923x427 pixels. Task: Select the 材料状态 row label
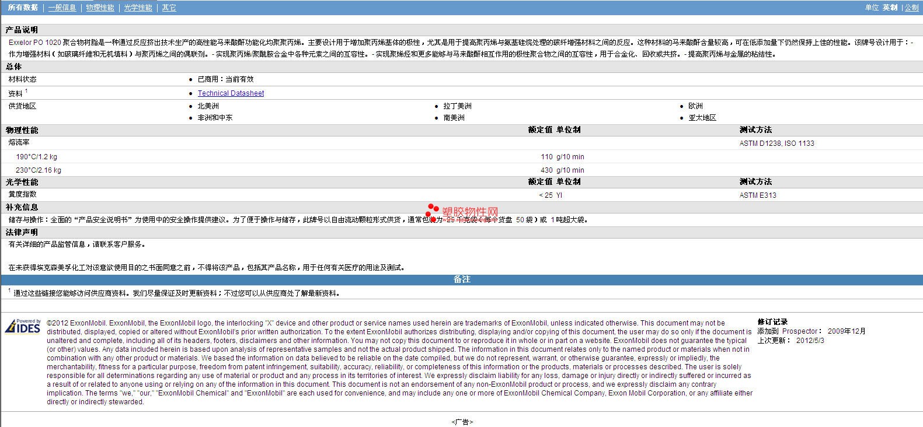click(x=22, y=79)
